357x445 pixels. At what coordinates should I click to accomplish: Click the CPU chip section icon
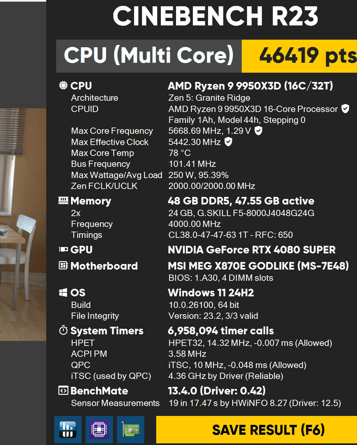pyautogui.click(x=63, y=86)
